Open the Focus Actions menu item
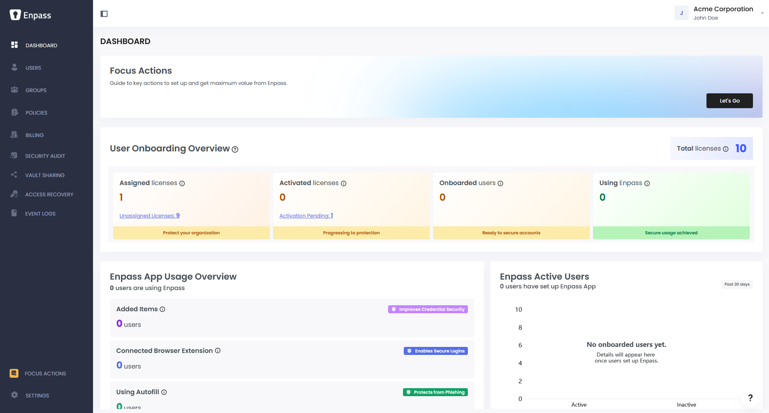This screenshot has height=413, width=769. [45, 373]
